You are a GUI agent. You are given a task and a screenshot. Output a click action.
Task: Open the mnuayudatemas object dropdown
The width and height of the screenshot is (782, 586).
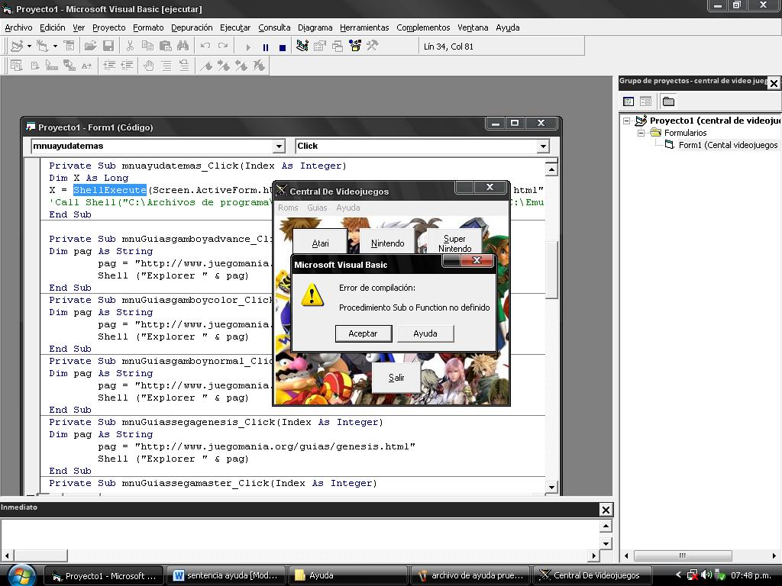point(279,146)
